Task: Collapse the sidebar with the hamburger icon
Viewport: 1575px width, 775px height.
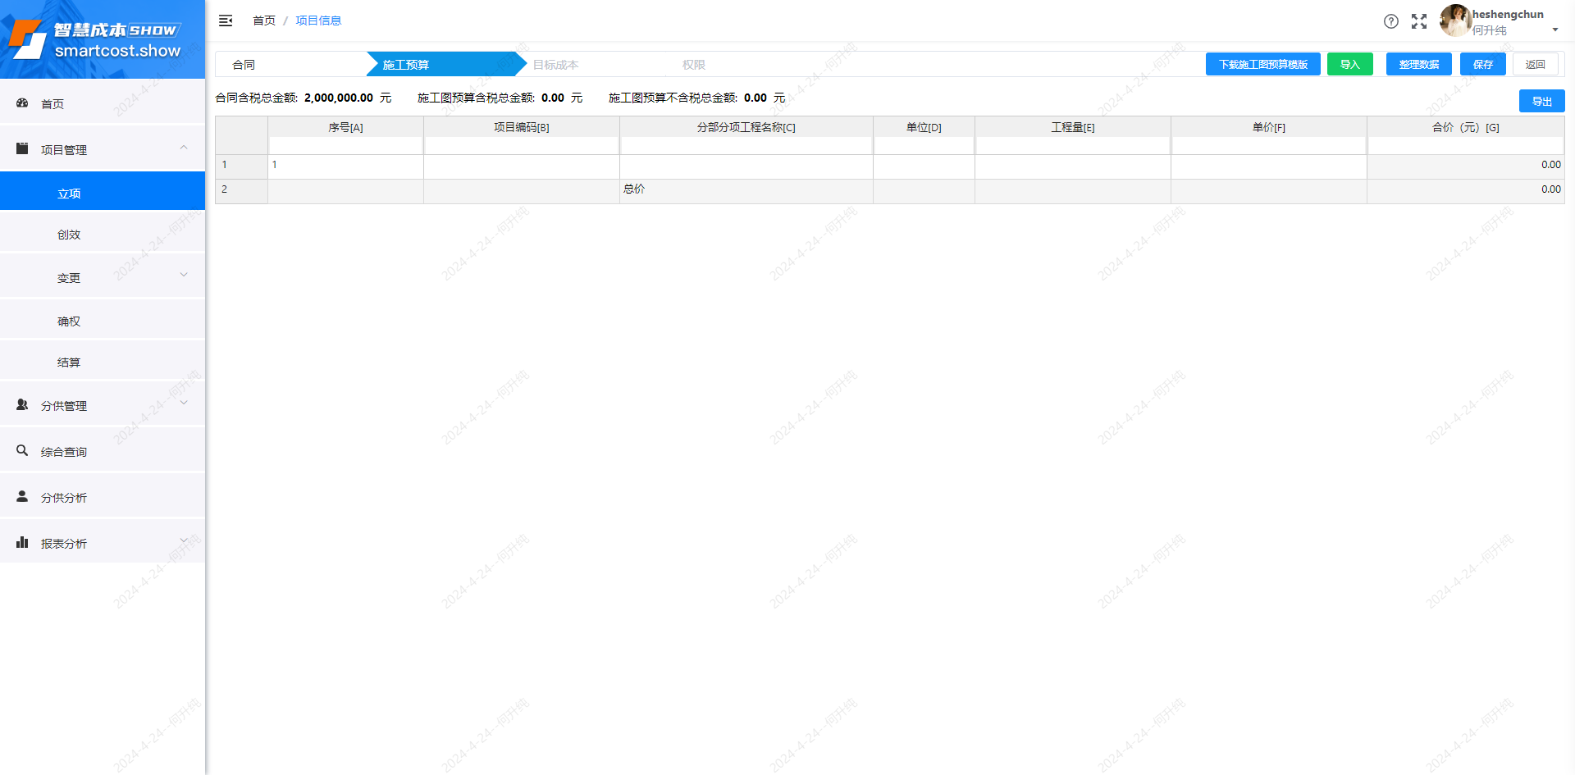Action: click(226, 21)
